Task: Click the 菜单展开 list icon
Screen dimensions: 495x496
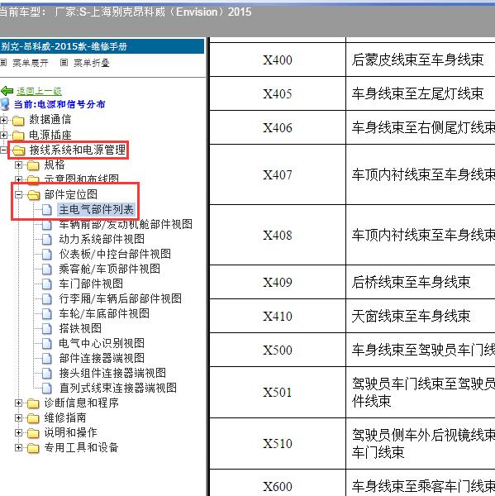Action: click(3, 62)
